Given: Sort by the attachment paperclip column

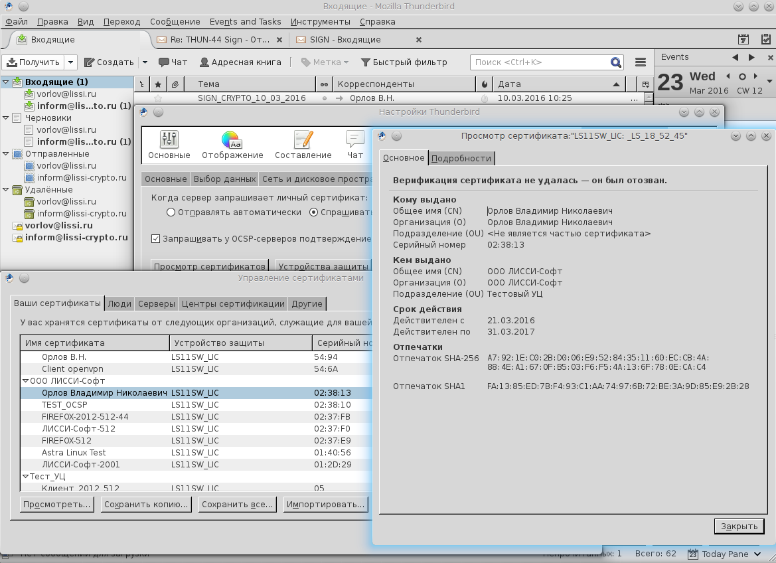Looking at the screenshot, I should click(x=175, y=84).
